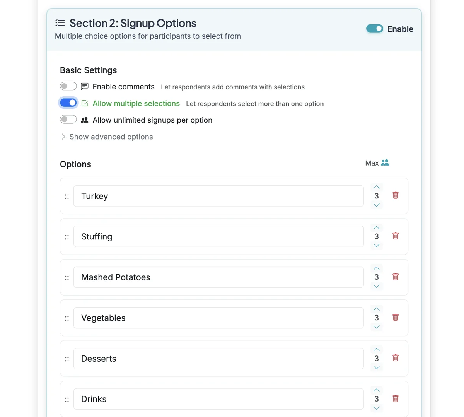The height and width of the screenshot is (417, 464).
Task: Disable Section 2 with Enable toggle
Action: click(x=374, y=29)
